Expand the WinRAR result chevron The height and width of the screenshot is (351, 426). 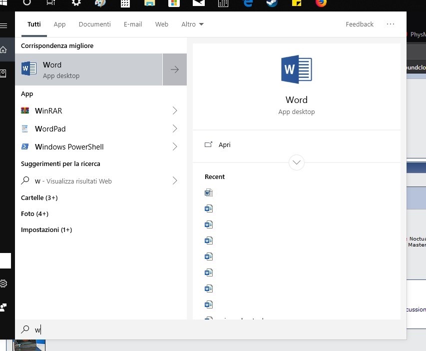click(175, 110)
